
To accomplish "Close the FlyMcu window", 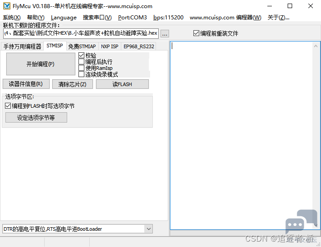I will click(x=310, y=6).
